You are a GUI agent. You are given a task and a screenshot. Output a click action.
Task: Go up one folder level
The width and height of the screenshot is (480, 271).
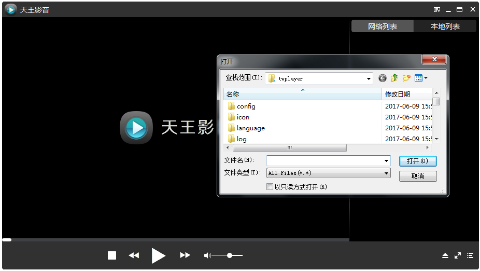click(x=394, y=78)
